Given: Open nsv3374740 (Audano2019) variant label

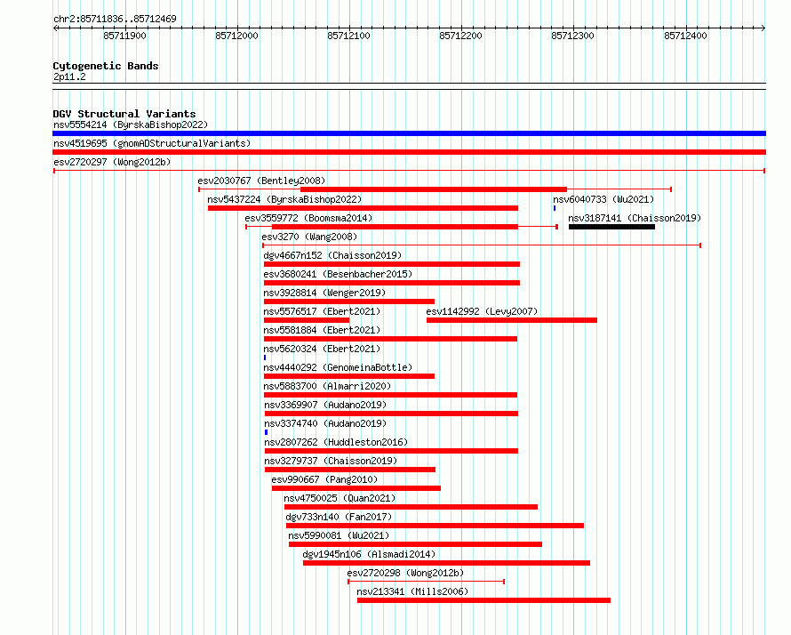Looking at the screenshot, I should pos(325,423).
